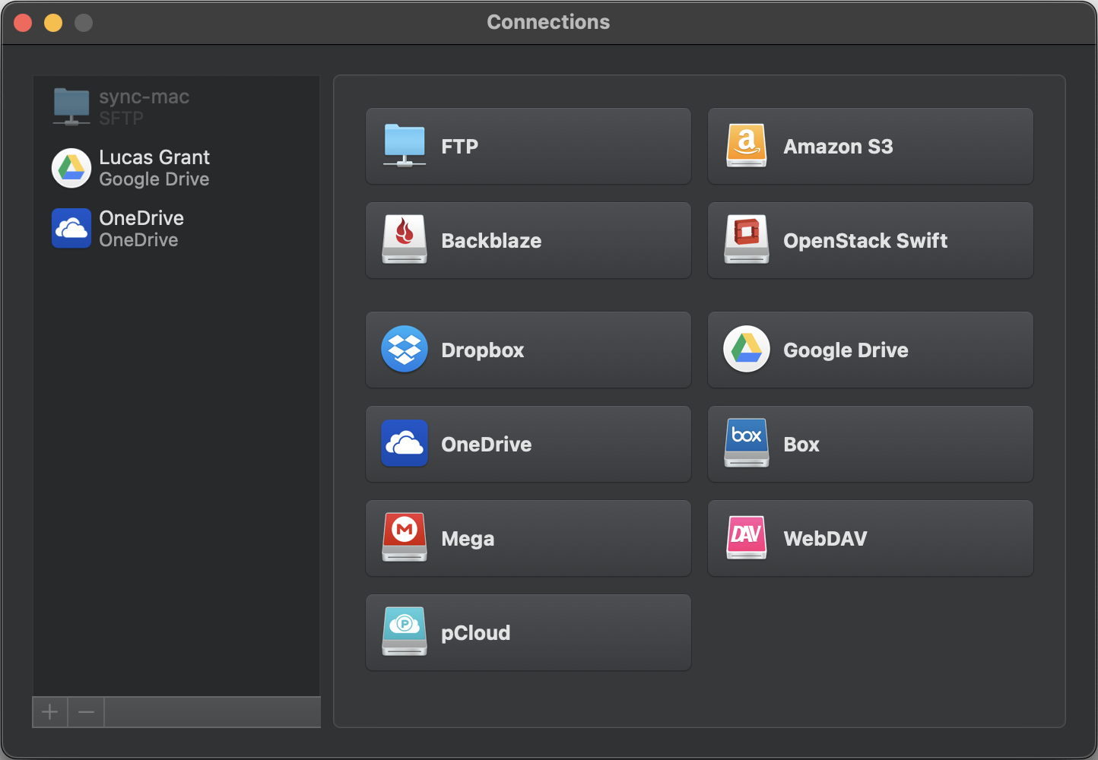Click the FTP folder icon
Viewport: 1098px width, 760px height.
[x=405, y=146]
